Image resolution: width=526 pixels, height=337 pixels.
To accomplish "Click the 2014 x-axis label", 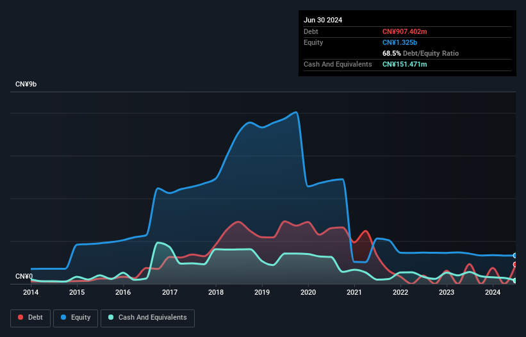I will [31, 292].
